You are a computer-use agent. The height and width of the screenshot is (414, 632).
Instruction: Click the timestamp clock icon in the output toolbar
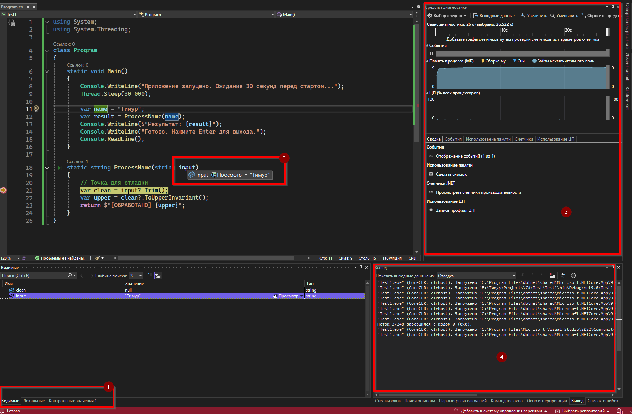pos(573,276)
